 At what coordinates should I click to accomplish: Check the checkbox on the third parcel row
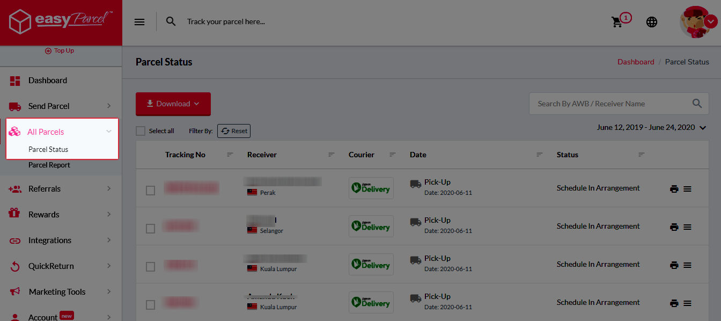click(x=150, y=266)
